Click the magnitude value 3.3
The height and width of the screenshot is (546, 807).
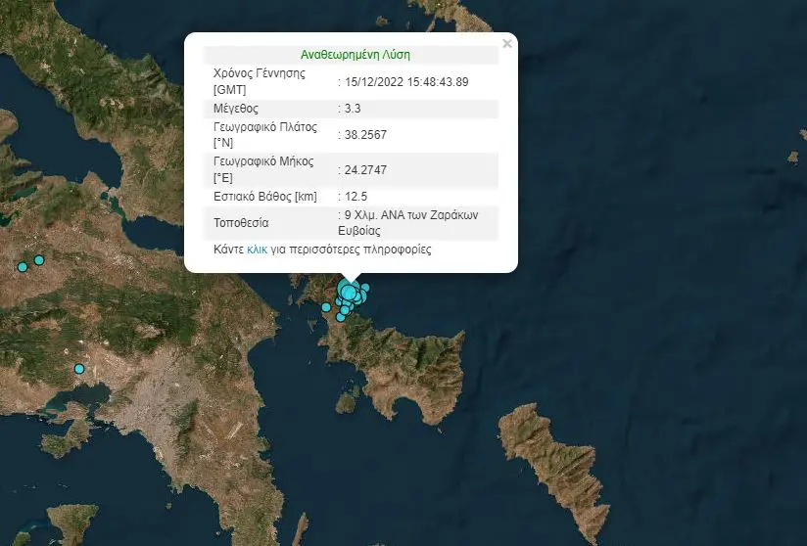352,108
